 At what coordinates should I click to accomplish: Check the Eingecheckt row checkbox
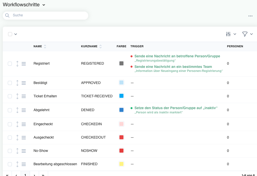click(10, 124)
